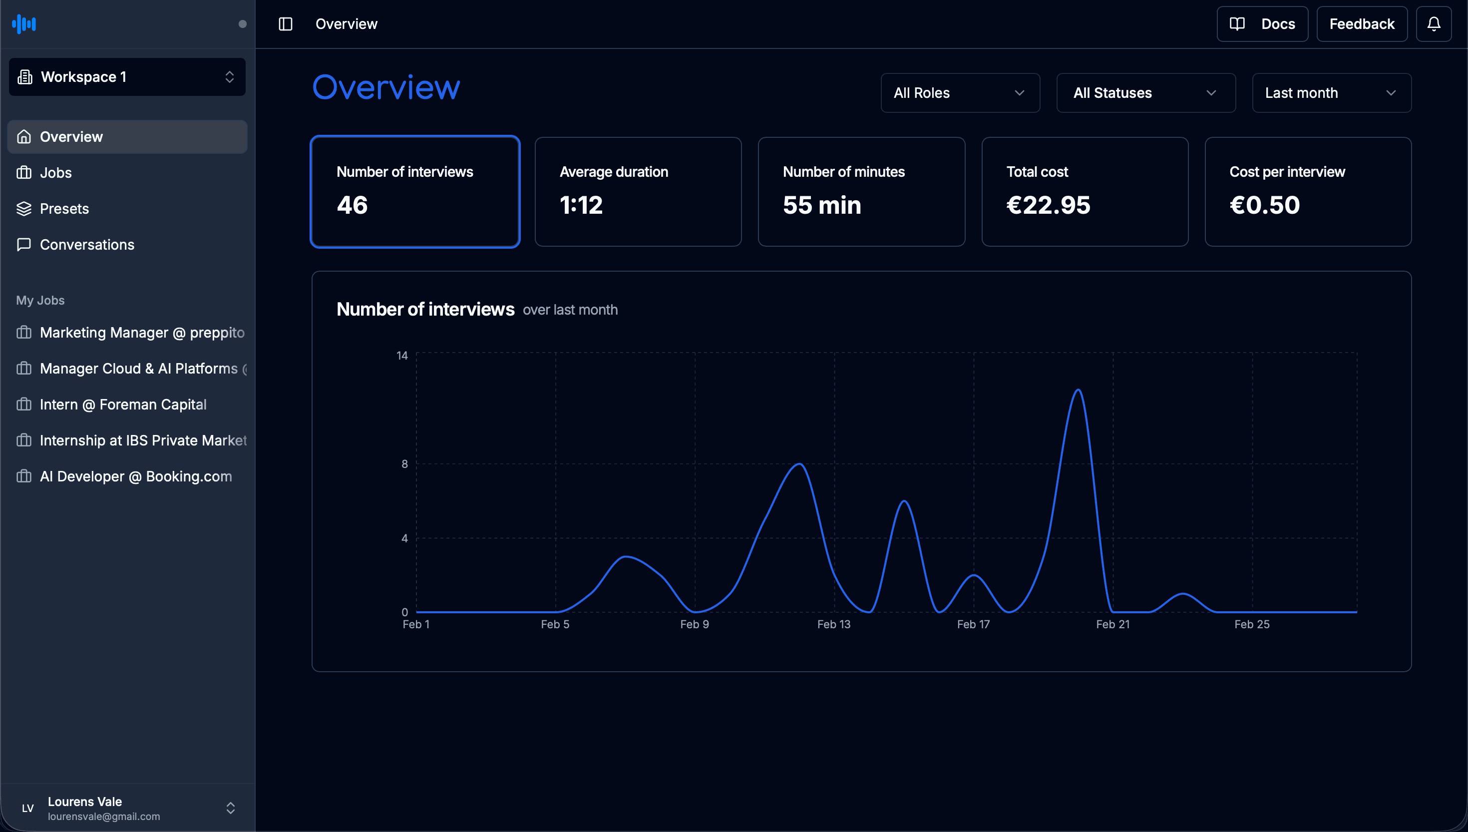Open Conversations via the chat bubble icon
This screenshot has height=832, width=1468.
click(24, 245)
